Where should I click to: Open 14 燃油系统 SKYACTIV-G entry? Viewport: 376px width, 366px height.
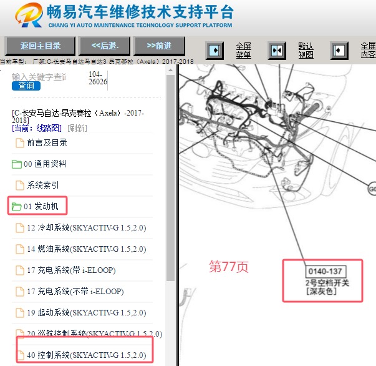pyautogui.click(x=87, y=249)
